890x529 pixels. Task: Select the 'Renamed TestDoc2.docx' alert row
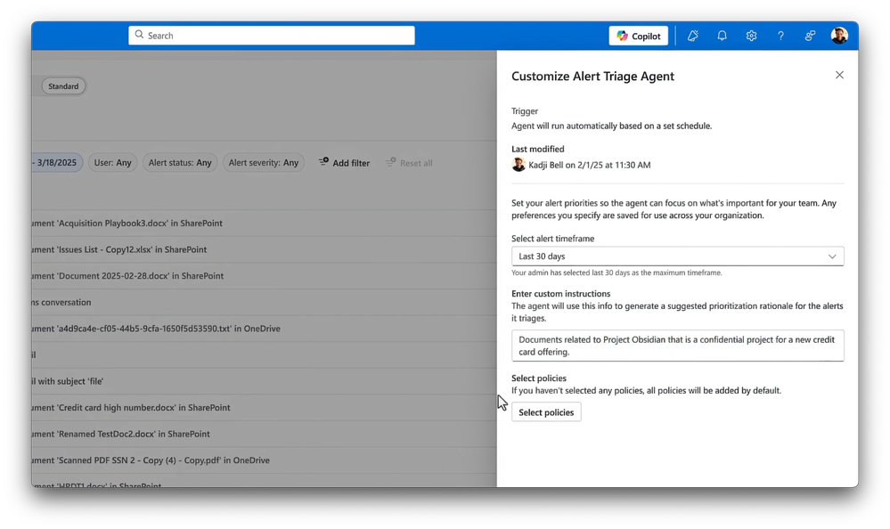(264, 434)
